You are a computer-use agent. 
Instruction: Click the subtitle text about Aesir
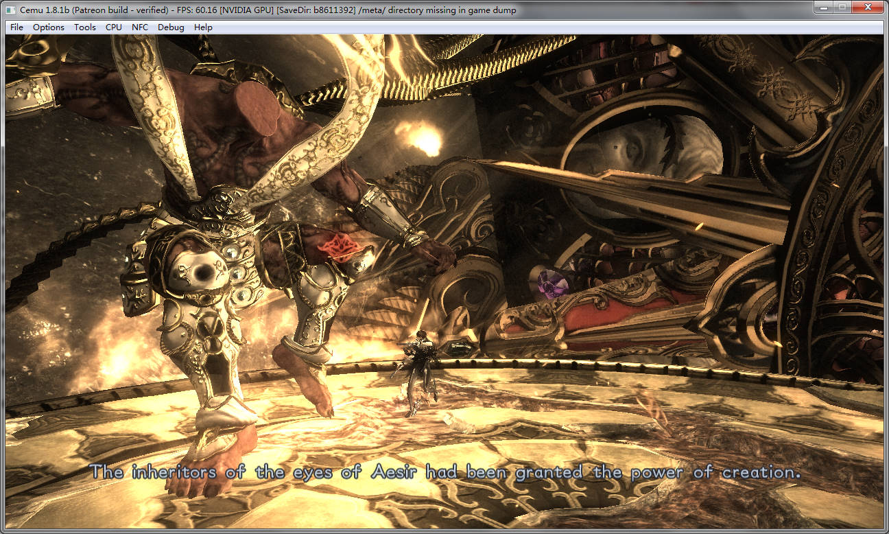point(446,472)
